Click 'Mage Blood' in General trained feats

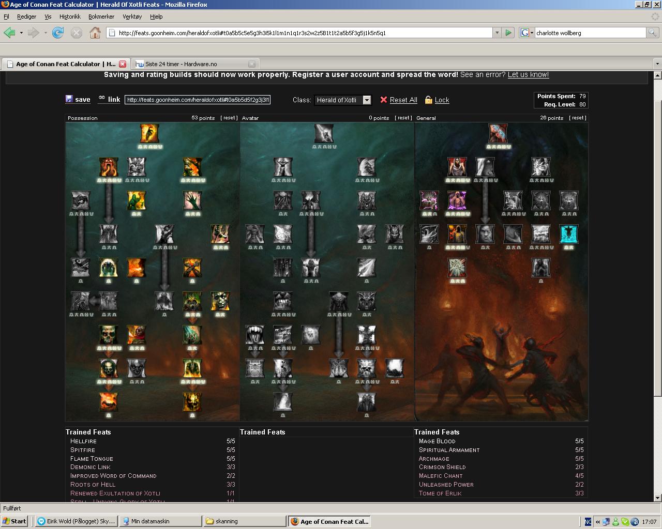point(437,441)
